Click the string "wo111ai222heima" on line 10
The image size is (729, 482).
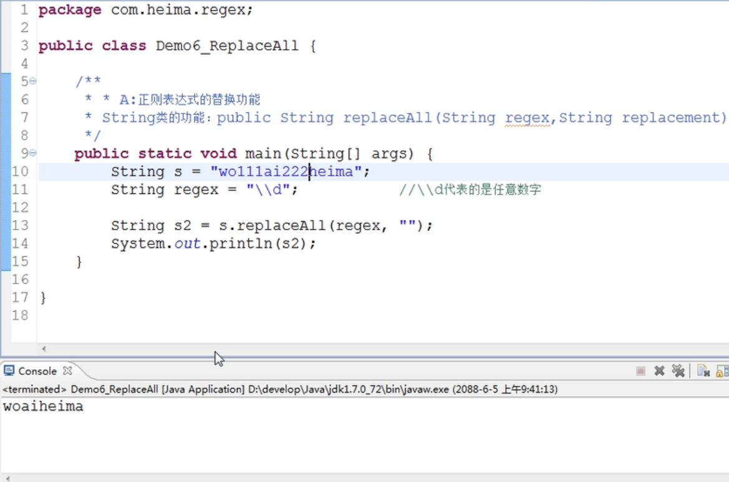click(286, 171)
